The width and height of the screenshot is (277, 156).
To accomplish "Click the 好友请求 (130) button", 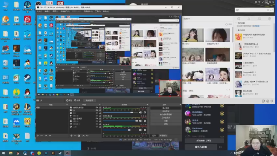I will click(204, 141).
